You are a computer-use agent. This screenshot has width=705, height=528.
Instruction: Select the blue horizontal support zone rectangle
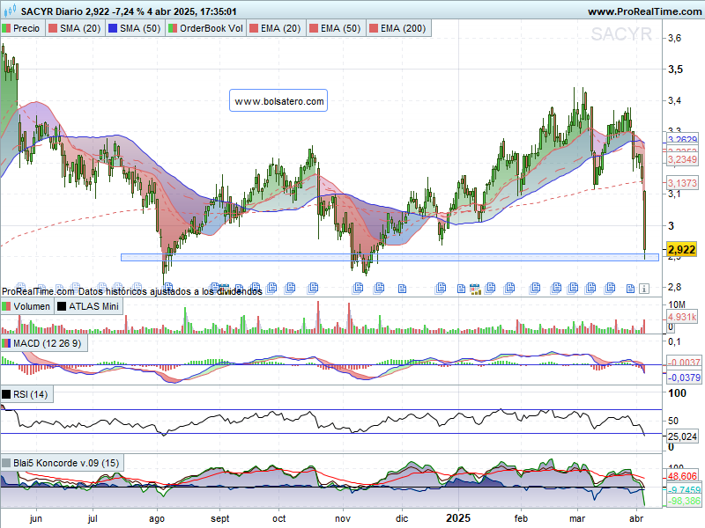(390, 257)
